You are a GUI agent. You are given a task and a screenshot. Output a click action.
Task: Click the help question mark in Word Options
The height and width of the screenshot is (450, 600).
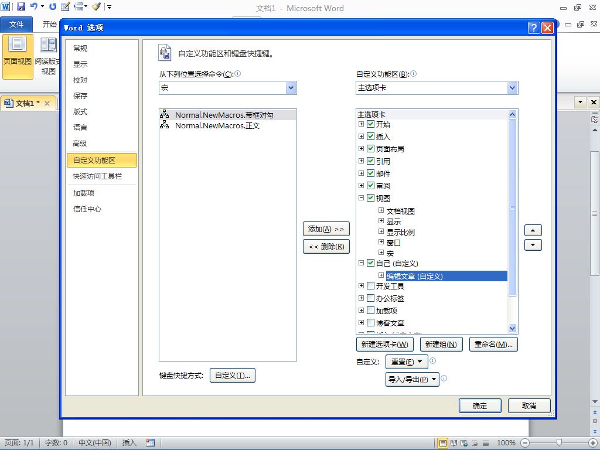(x=534, y=28)
